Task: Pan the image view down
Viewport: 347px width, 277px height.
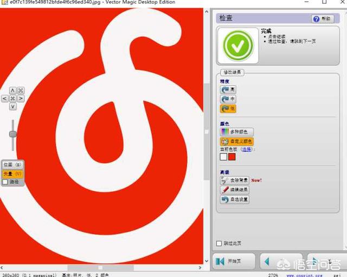Action: click(12, 107)
